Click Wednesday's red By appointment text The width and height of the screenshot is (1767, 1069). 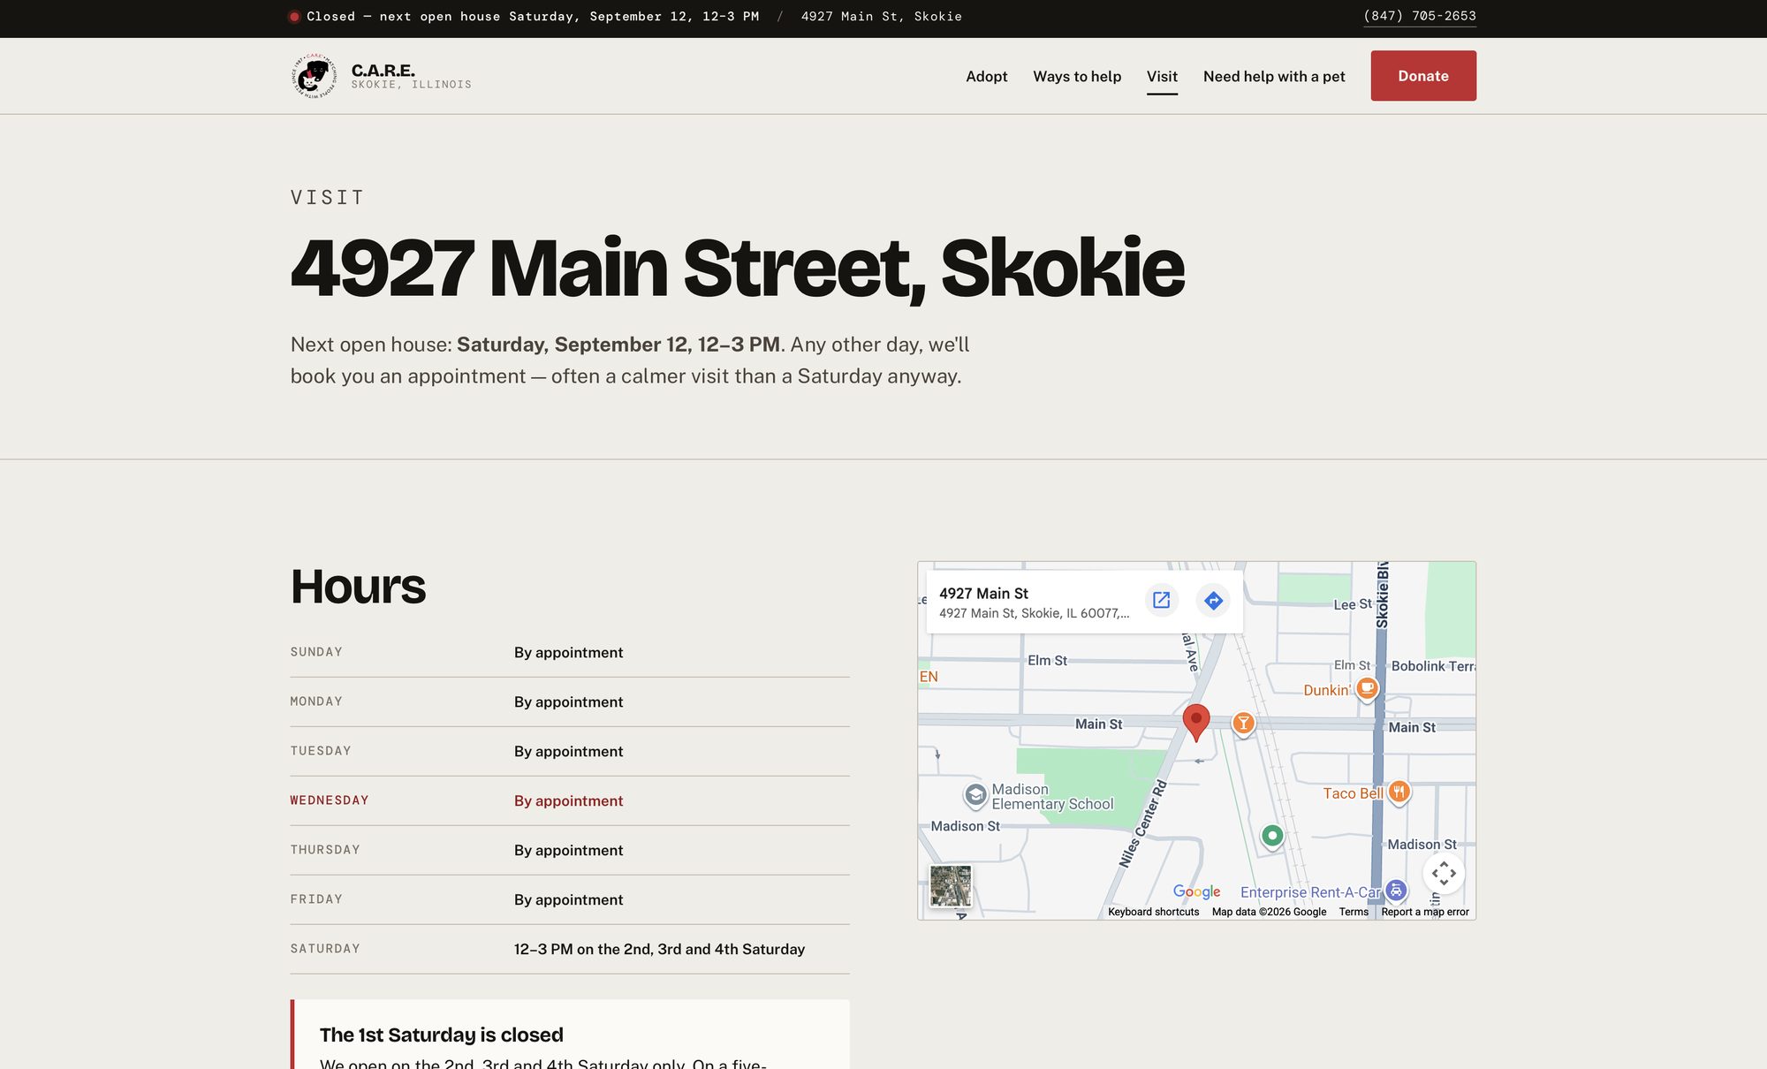[568, 800]
